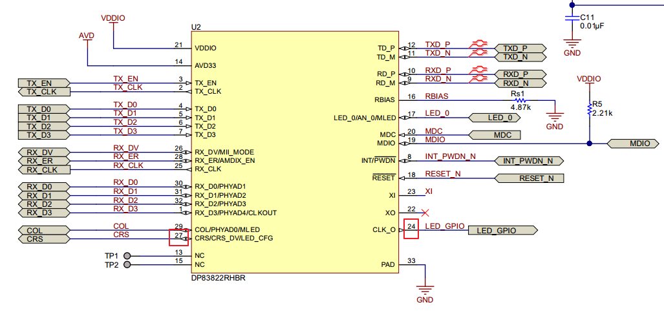Select the VDDIO power symbol above R5
664x318 pixels.
[588, 83]
